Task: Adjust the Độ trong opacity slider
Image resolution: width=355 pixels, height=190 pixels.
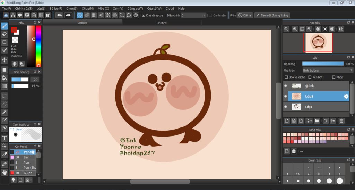Action: pos(323,64)
